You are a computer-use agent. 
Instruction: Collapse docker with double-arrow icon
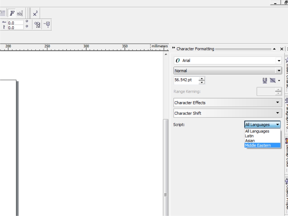click(173, 48)
